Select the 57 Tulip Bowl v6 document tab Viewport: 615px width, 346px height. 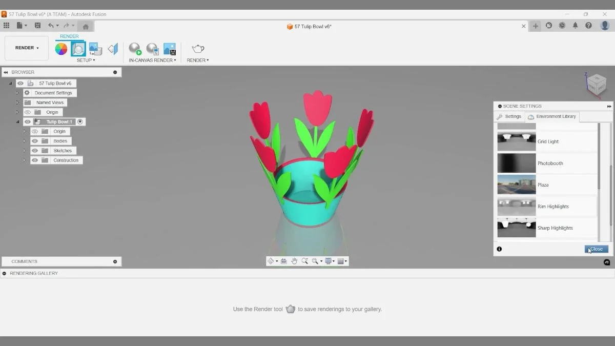pos(310,26)
